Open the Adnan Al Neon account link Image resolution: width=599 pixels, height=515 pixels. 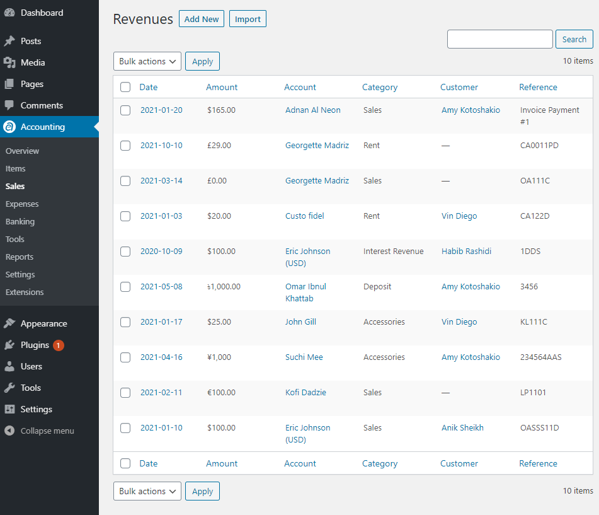(312, 110)
